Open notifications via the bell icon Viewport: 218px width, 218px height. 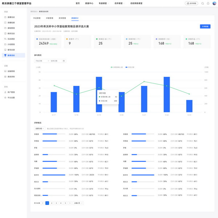coord(208,3)
